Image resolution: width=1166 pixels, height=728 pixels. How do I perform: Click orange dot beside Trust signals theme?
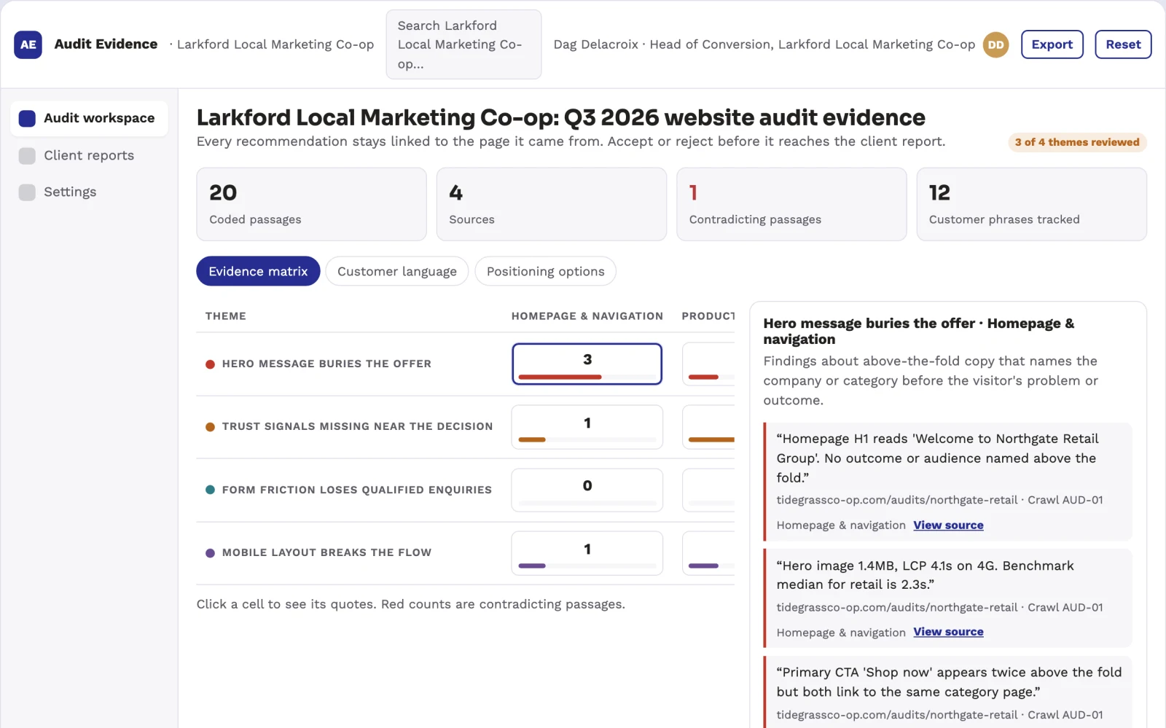pos(210,427)
